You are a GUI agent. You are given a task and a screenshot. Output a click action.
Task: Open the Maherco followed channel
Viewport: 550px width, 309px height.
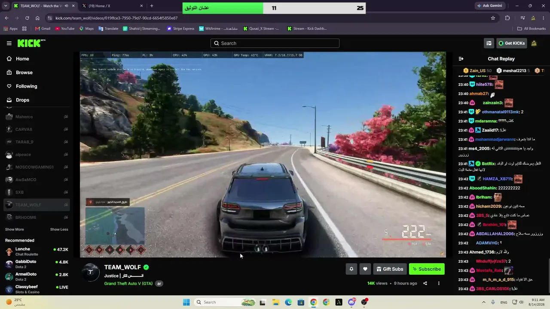click(x=37, y=117)
